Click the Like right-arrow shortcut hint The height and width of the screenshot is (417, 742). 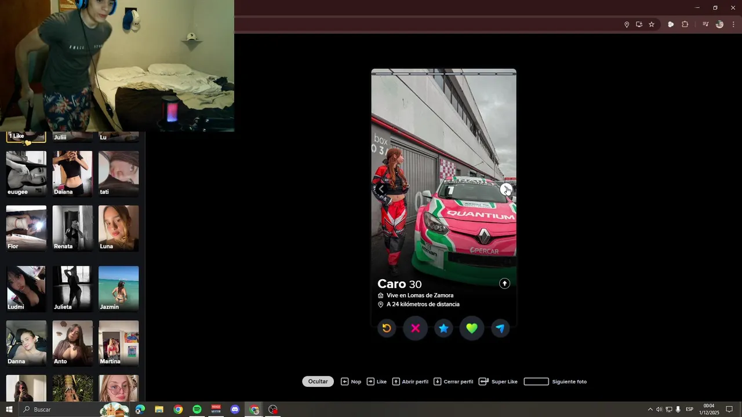[377, 382]
